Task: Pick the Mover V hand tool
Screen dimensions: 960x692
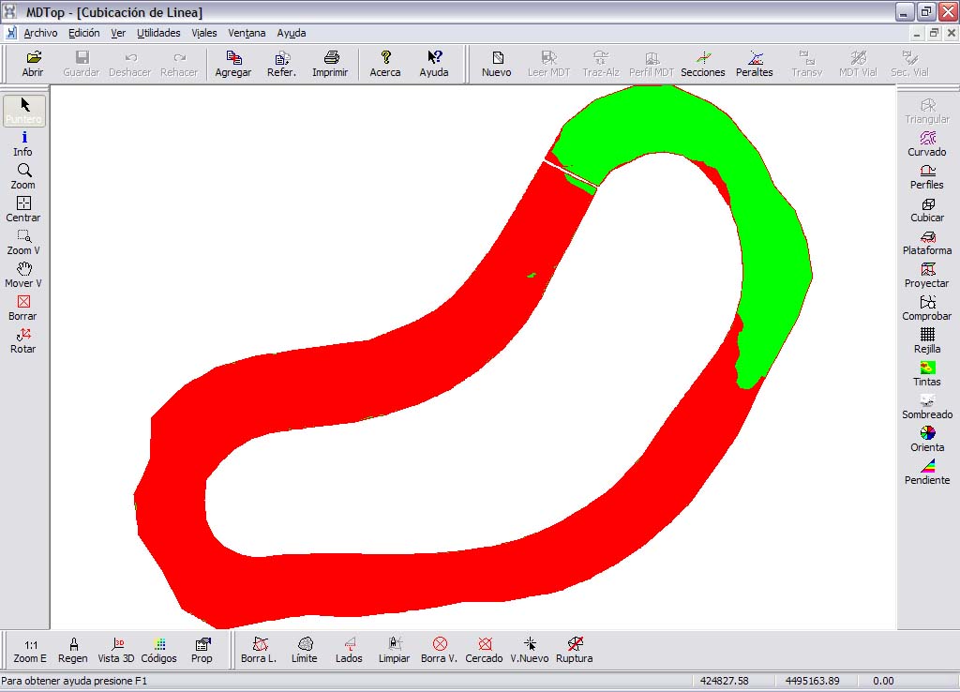Action: 23,276
